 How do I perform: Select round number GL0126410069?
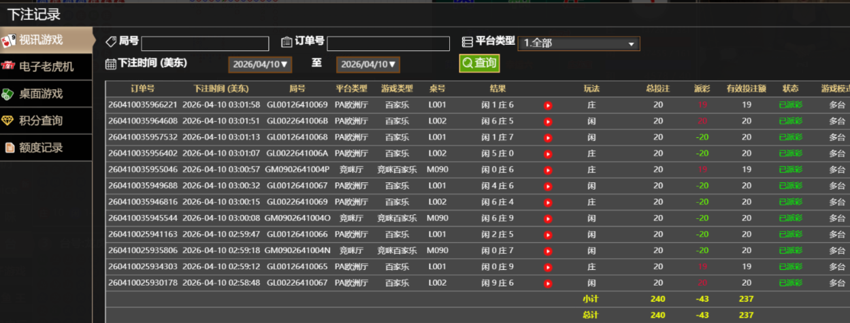pos(297,105)
